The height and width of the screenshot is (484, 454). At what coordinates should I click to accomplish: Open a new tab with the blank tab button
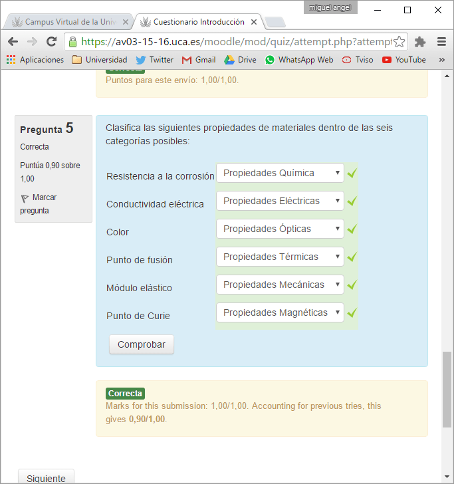click(275, 22)
